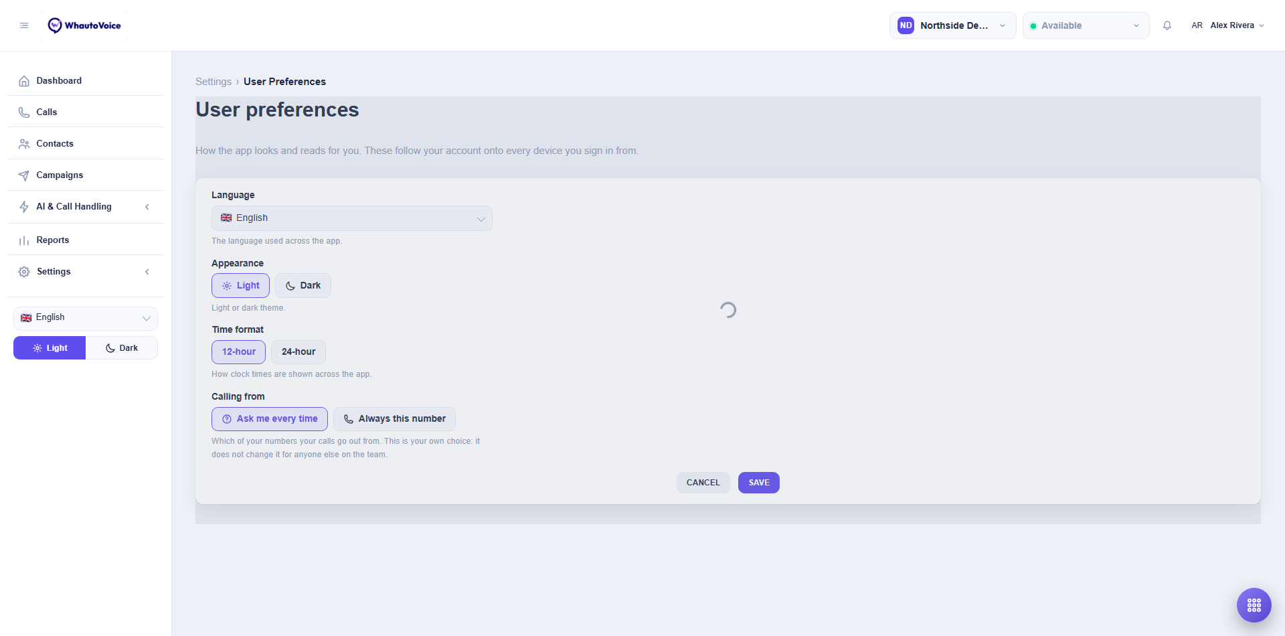Image resolution: width=1285 pixels, height=636 pixels.
Task: Click the Cancel button
Action: point(703,483)
